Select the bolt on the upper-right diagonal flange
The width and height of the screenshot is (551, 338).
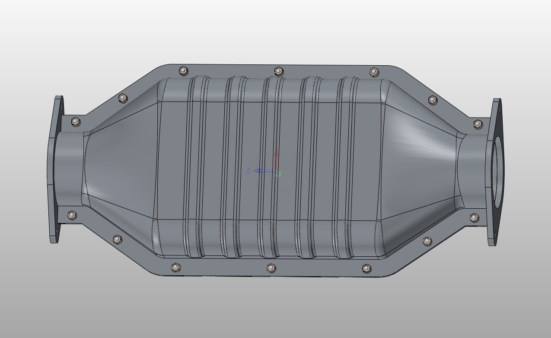(x=433, y=100)
